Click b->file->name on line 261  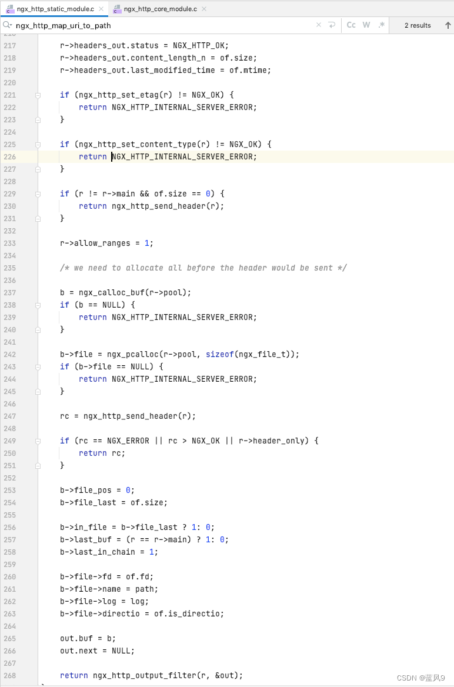click(x=91, y=589)
